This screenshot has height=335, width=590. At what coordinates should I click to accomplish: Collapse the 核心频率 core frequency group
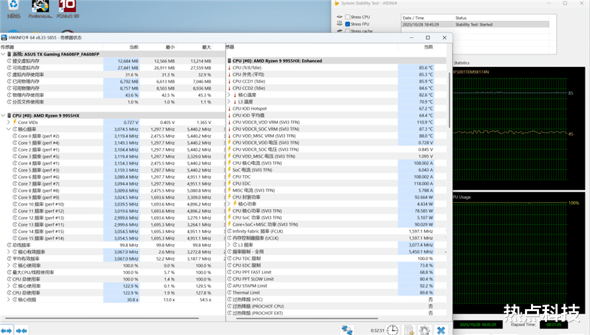point(9,129)
